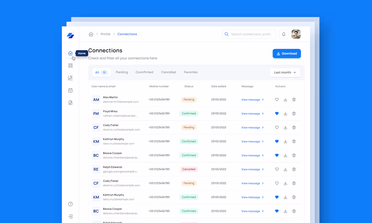
Task: Download Alex Martin's record via download icon
Action: click(285, 100)
